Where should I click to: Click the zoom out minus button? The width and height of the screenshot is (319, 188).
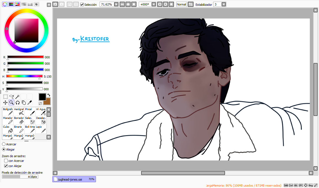pyautogui.click(x=122, y=4)
